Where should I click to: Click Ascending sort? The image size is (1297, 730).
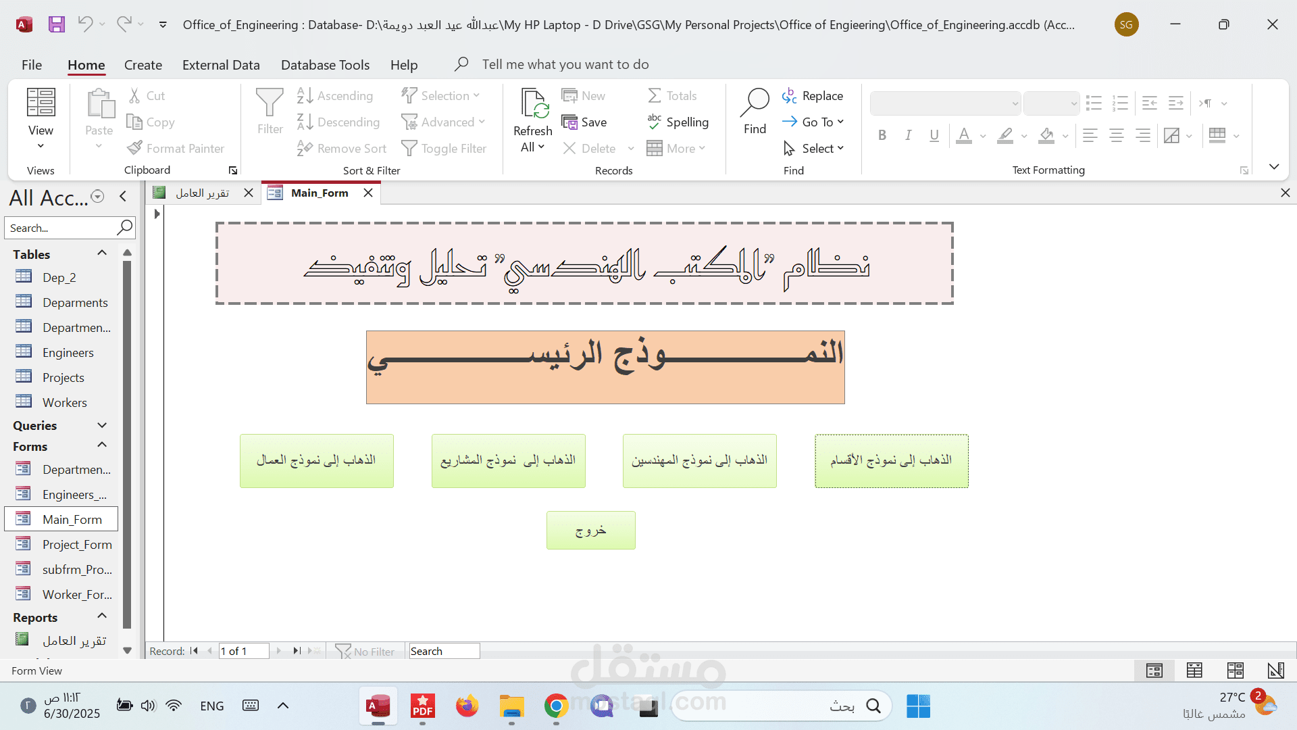(x=335, y=96)
